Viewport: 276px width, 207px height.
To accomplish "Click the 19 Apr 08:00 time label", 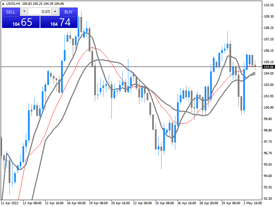I will coord(98,203).
